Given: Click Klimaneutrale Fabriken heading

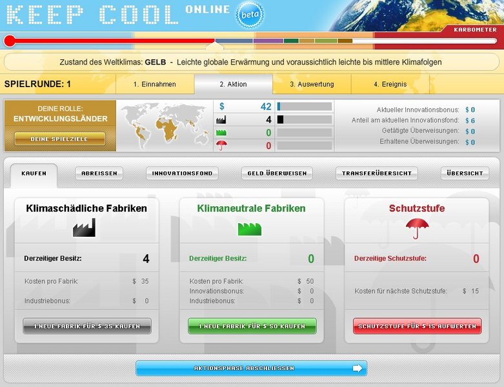Looking at the screenshot, I should [x=252, y=208].
